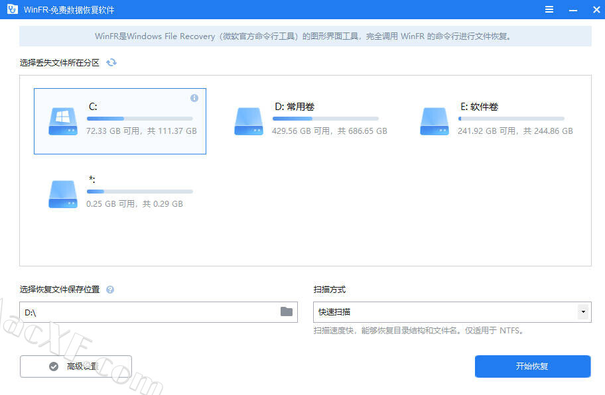Browse for save folder via folder icon
Image resolution: width=605 pixels, height=395 pixels.
[x=287, y=311]
